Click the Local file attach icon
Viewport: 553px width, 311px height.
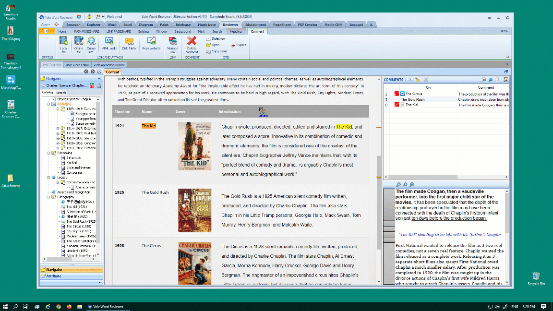pyautogui.click(x=63, y=41)
